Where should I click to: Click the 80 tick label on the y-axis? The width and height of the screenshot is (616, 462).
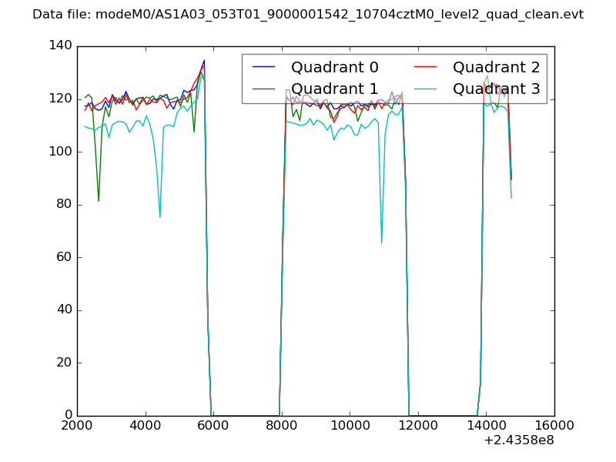[67, 205]
